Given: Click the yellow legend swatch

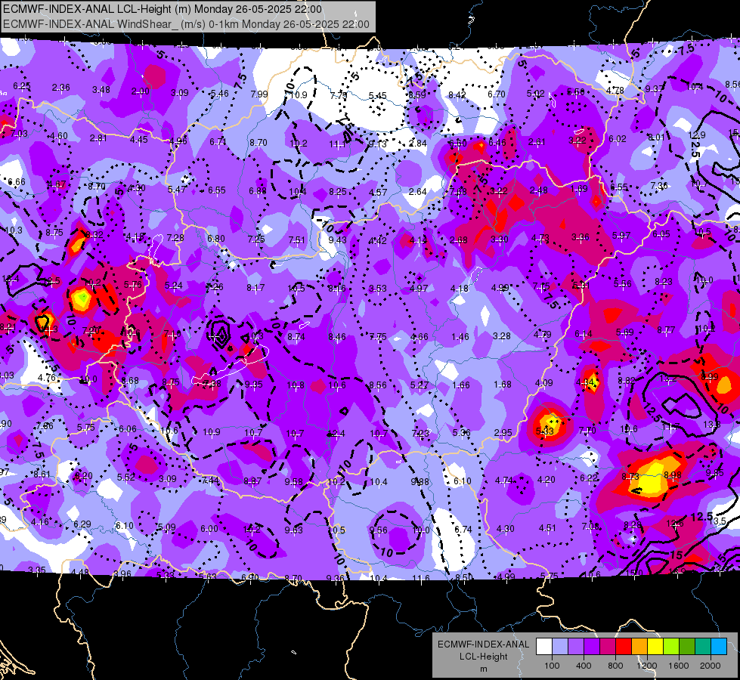Looking at the screenshot, I should pyautogui.click(x=655, y=647).
